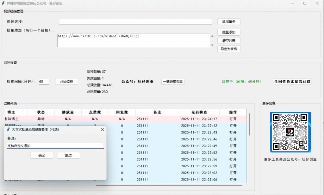The width and height of the screenshot is (324, 195).
Task: Click the 添加单条 button
Action: [229, 22]
